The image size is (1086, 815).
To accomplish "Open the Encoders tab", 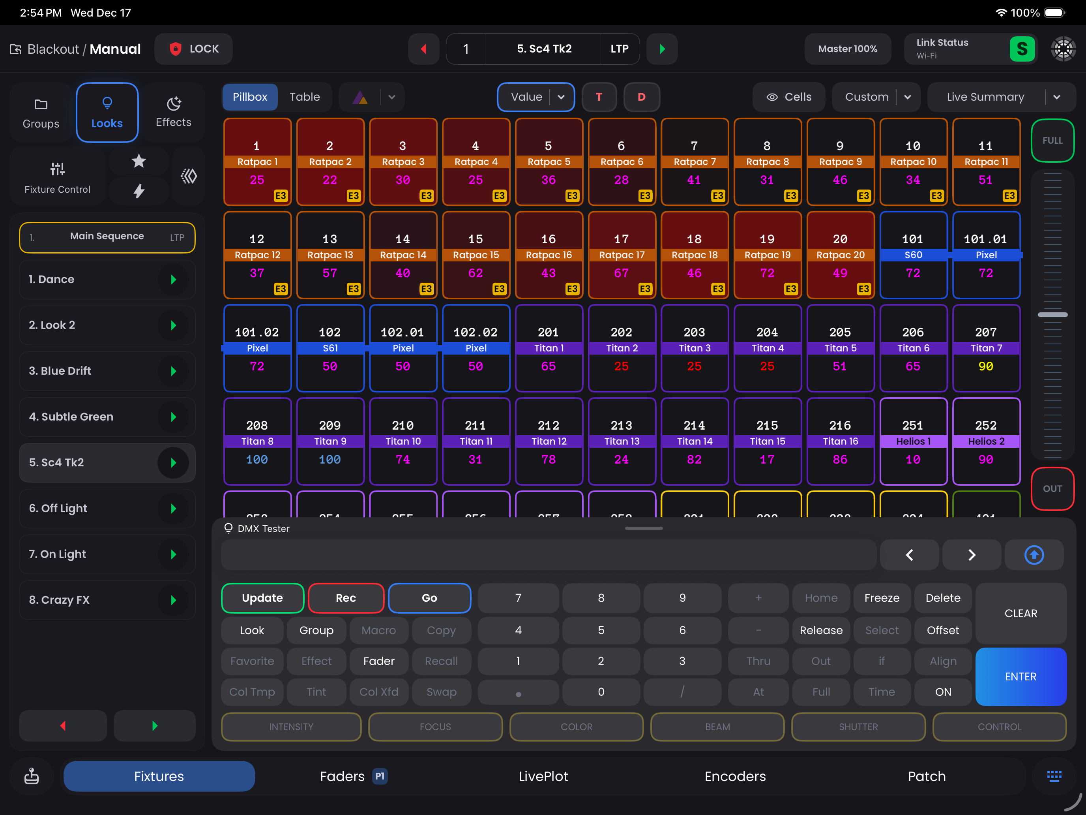I will [x=735, y=776].
